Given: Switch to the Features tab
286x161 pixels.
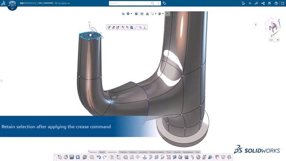Looking at the screenshot, I should pyautogui.click(x=123, y=152).
